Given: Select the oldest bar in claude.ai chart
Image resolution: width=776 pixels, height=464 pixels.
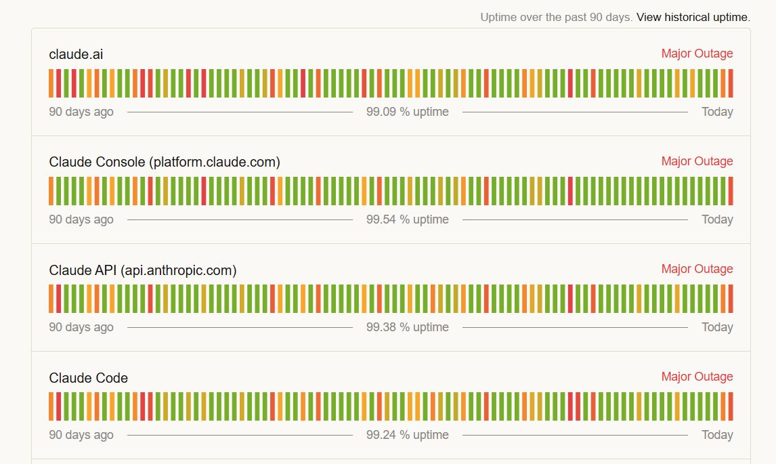Looking at the screenshot, I should tap(51, 83).
